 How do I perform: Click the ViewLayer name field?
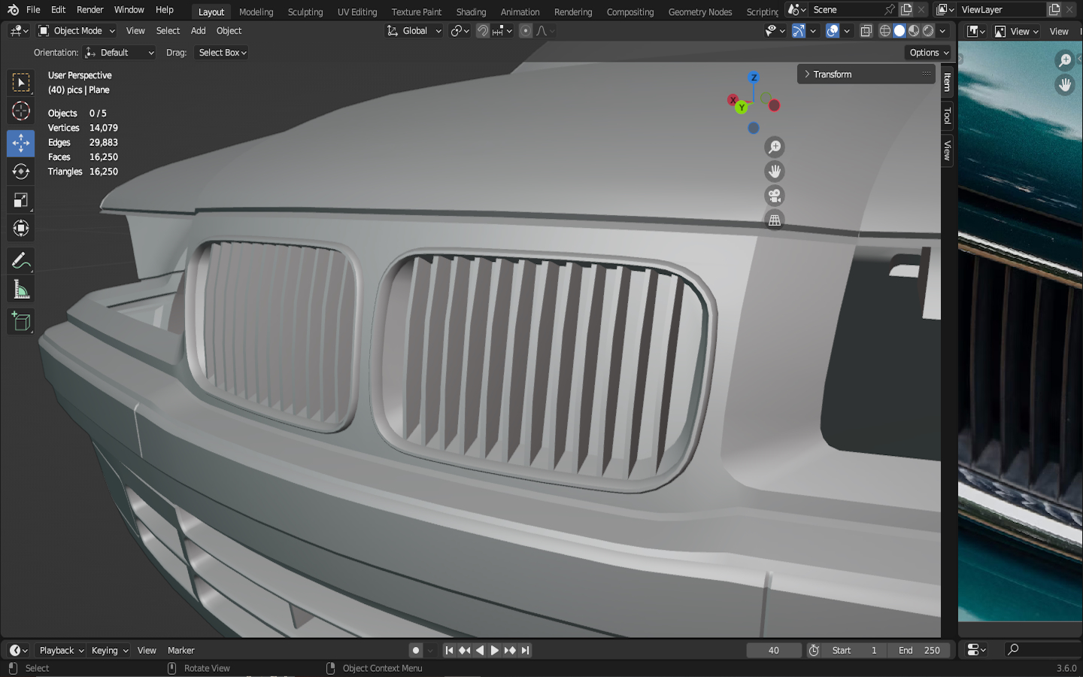tap(1002, 10)
